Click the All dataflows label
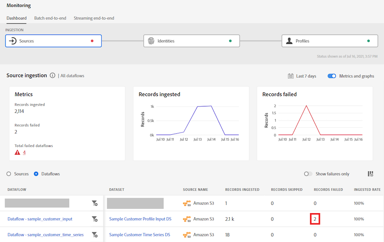This screenshot has width=384, height=242. click(x=72, y=76)
